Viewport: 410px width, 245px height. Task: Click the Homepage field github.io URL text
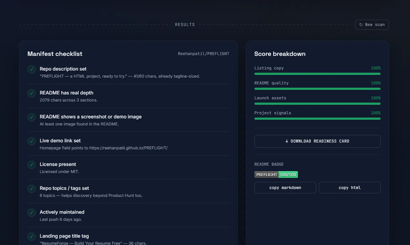coord(104,148)
